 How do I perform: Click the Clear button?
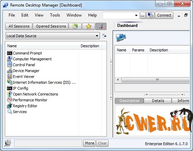102,143
